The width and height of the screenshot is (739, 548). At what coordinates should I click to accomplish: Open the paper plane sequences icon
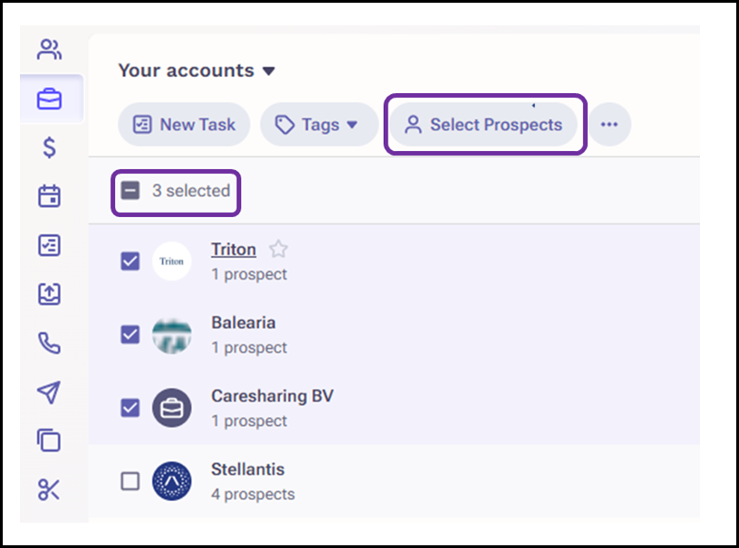pyautogui.click(x=49, y=392)
